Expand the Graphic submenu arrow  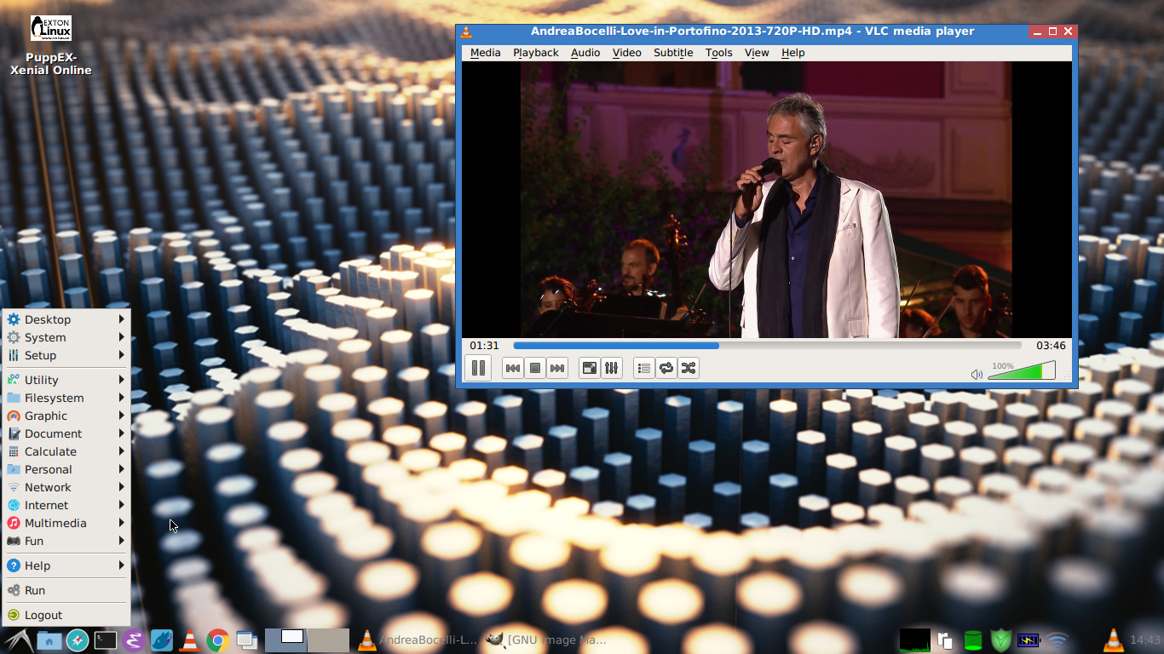[x=122, y=416]
